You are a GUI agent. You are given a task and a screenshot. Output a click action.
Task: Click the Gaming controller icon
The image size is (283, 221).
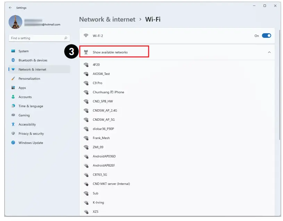[x=14, y=115]
